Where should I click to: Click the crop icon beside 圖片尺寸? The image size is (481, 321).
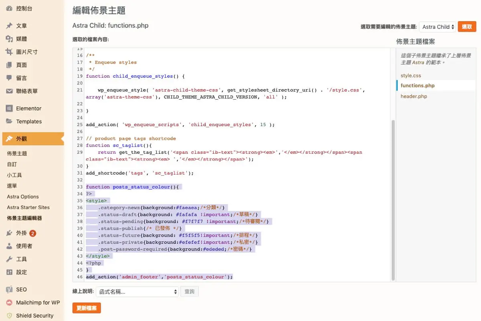coord(9,52)
